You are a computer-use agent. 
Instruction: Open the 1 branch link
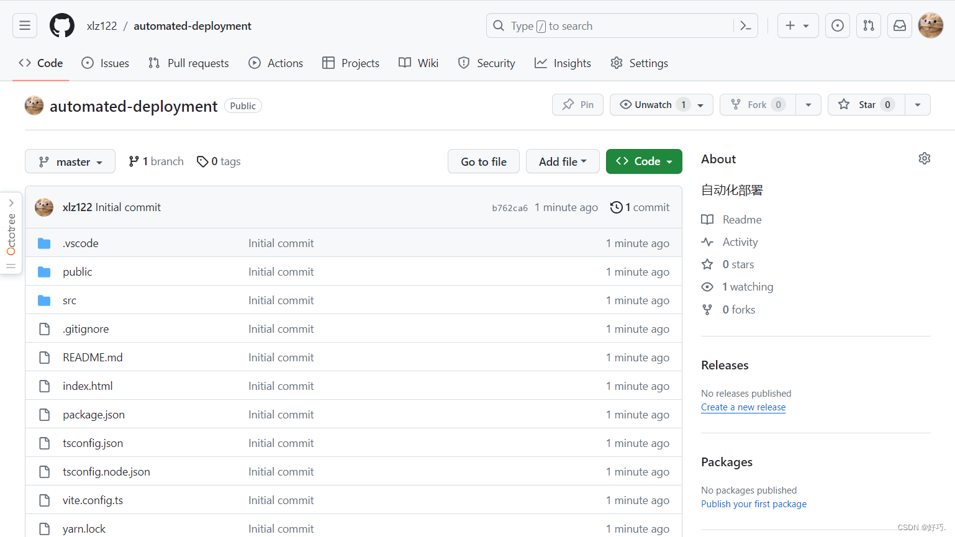(156, 161)
